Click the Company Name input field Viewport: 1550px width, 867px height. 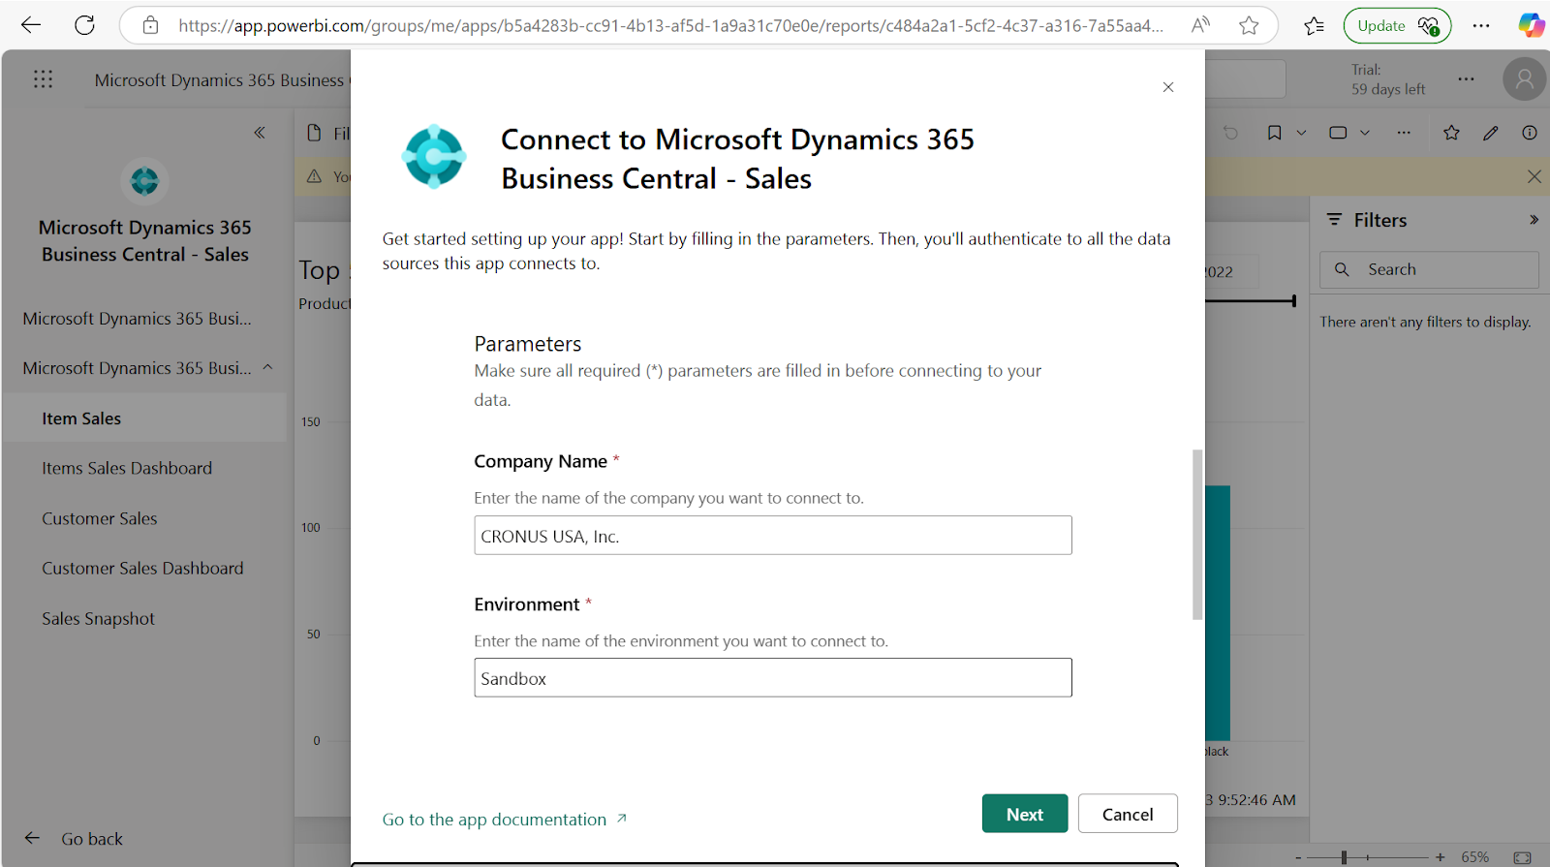773,536
